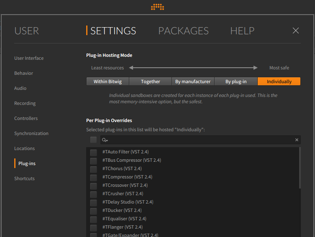Open Shortcuts settings
This screenshot has height=237, width=315.
(25, 178)
